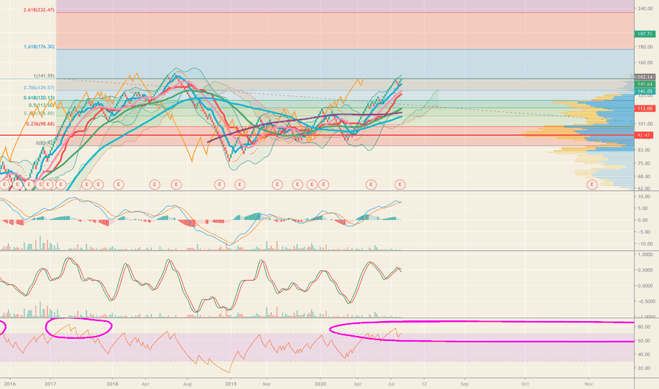Click the Oct time axis label
Viewport: 659px width, 389px height.
[x=525, y=384]
